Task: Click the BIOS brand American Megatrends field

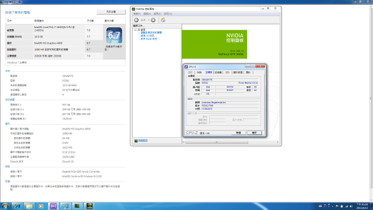Action: (230, 103)
